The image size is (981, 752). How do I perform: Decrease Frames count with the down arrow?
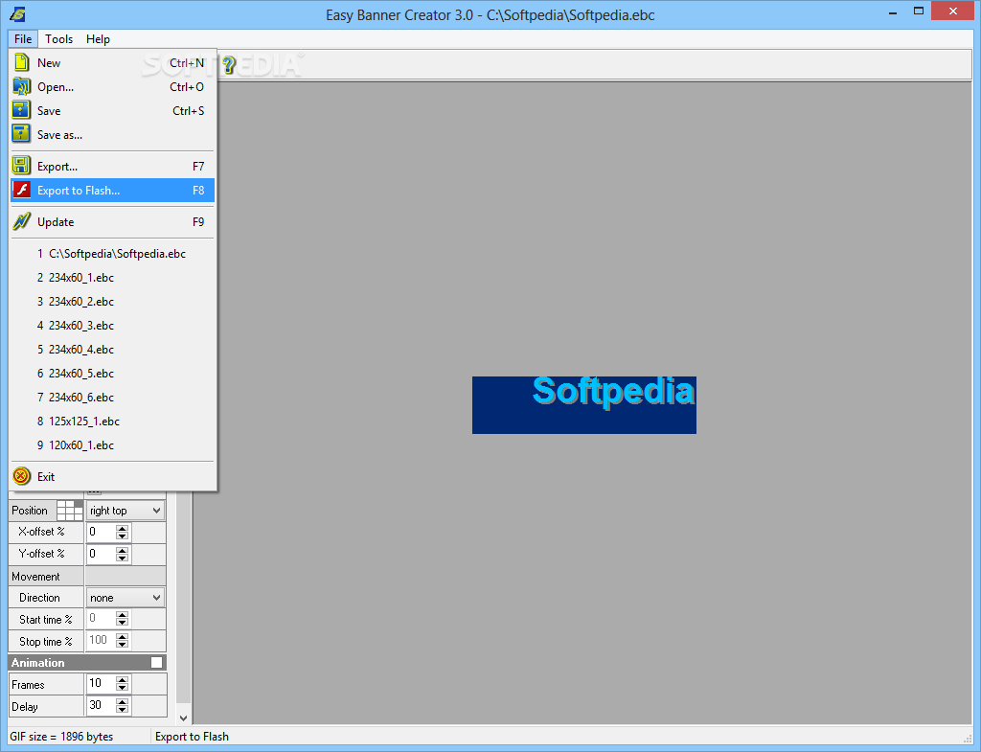pyautogui.click(x=122, y=688)
